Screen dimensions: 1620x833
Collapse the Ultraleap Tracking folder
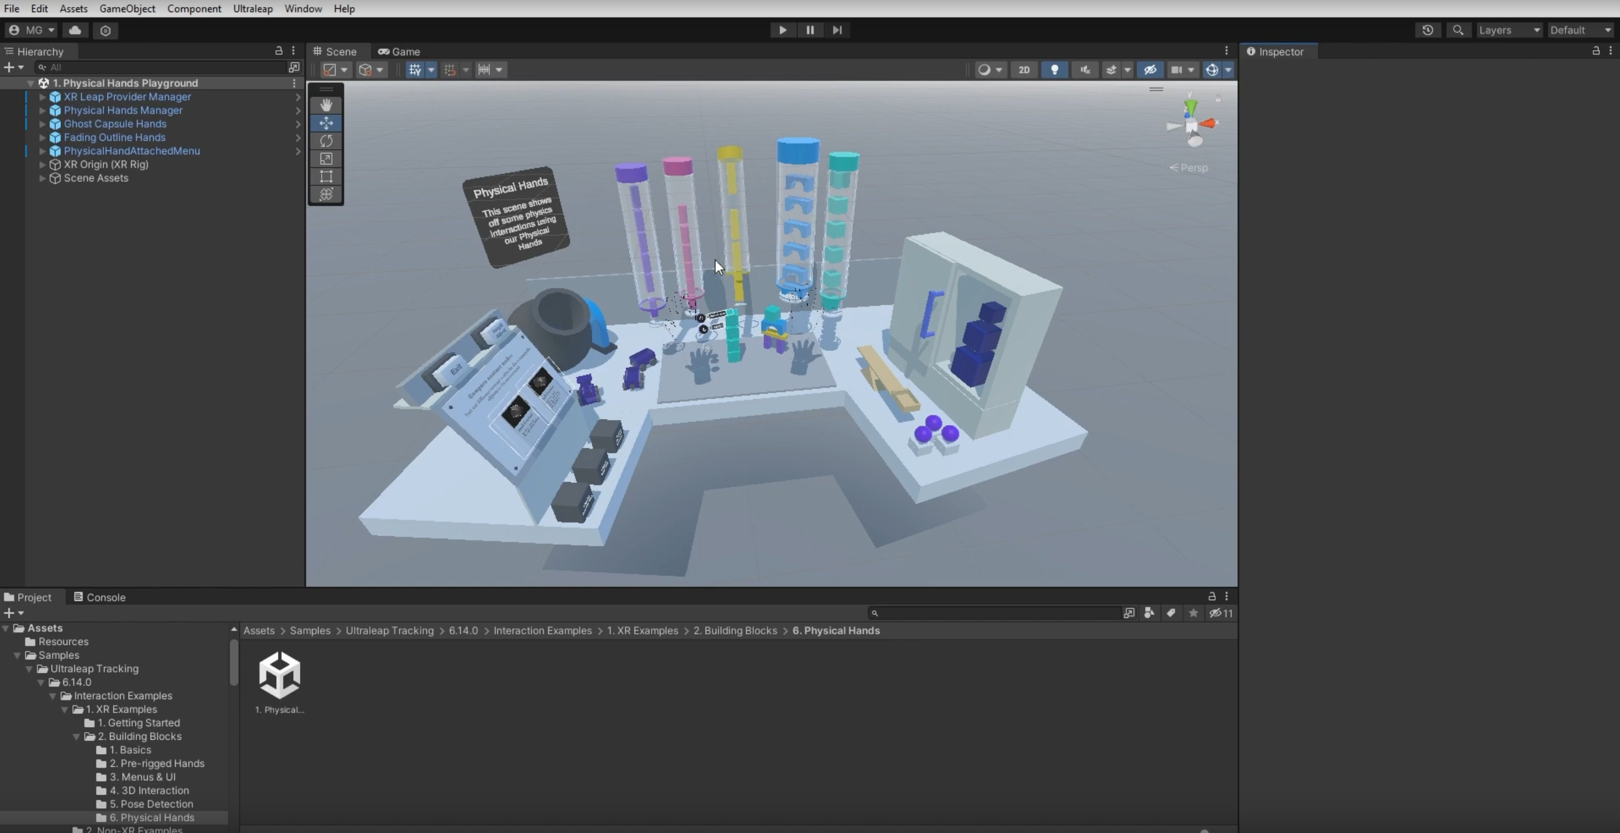coord(29,669)
